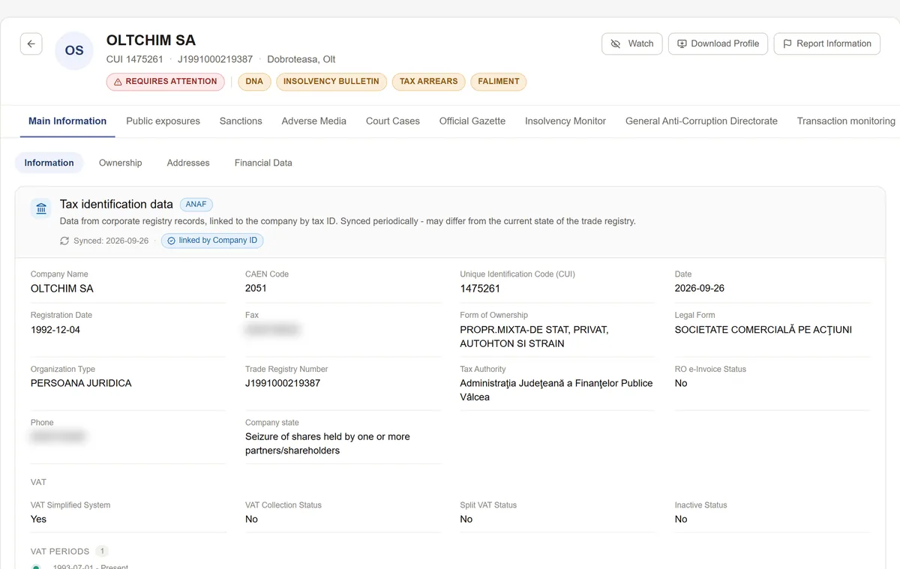Select the Information sub-tab
Image resolution: width=900 pixels, height=569 pixels.
tap(49, 163)
